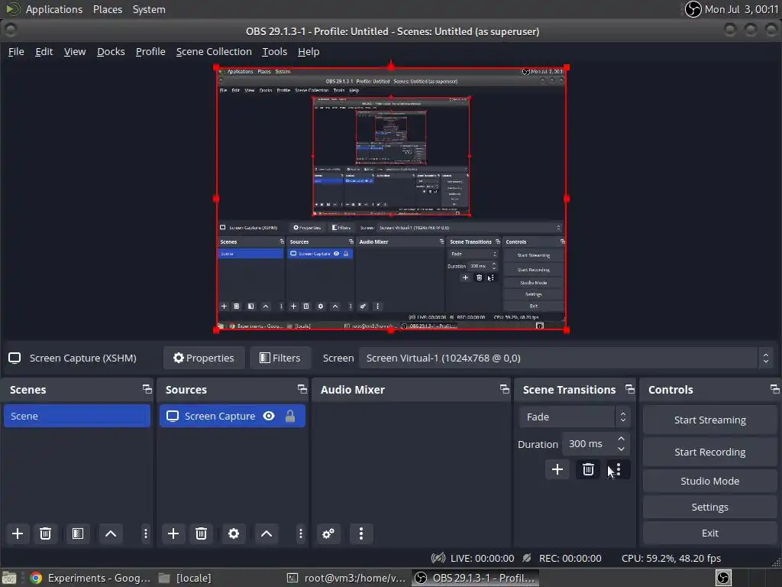Open the System menu in top panel
The height and width of the screenshot is (587, 782).
[x=149, y=9]
